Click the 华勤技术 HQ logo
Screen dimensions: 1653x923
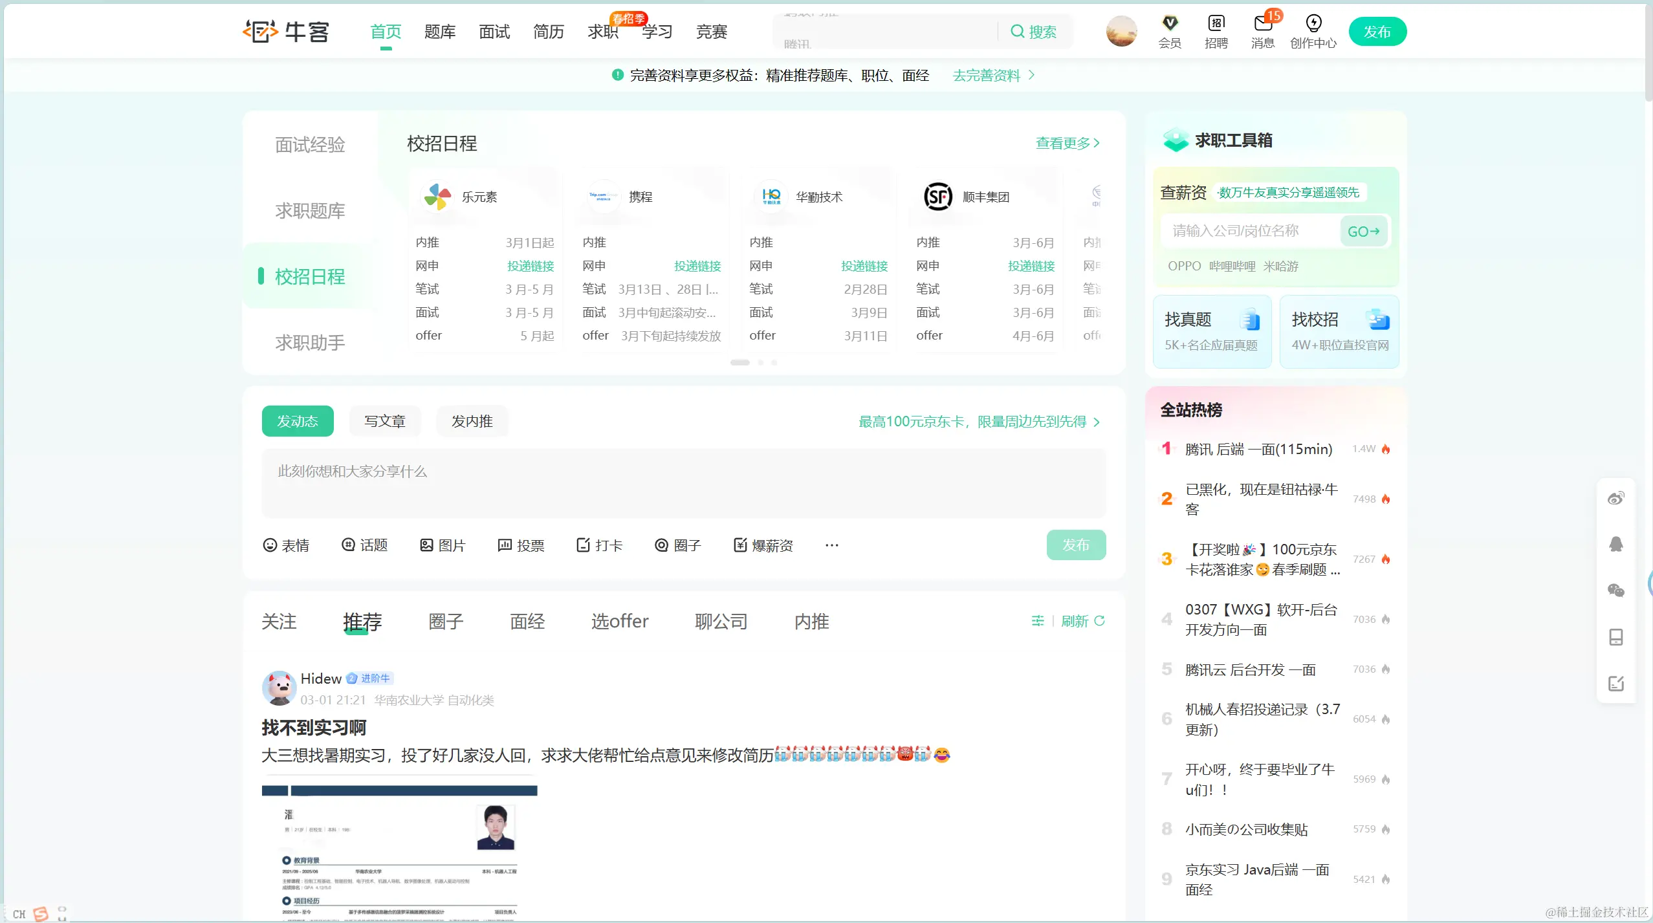tap(771, 197)
